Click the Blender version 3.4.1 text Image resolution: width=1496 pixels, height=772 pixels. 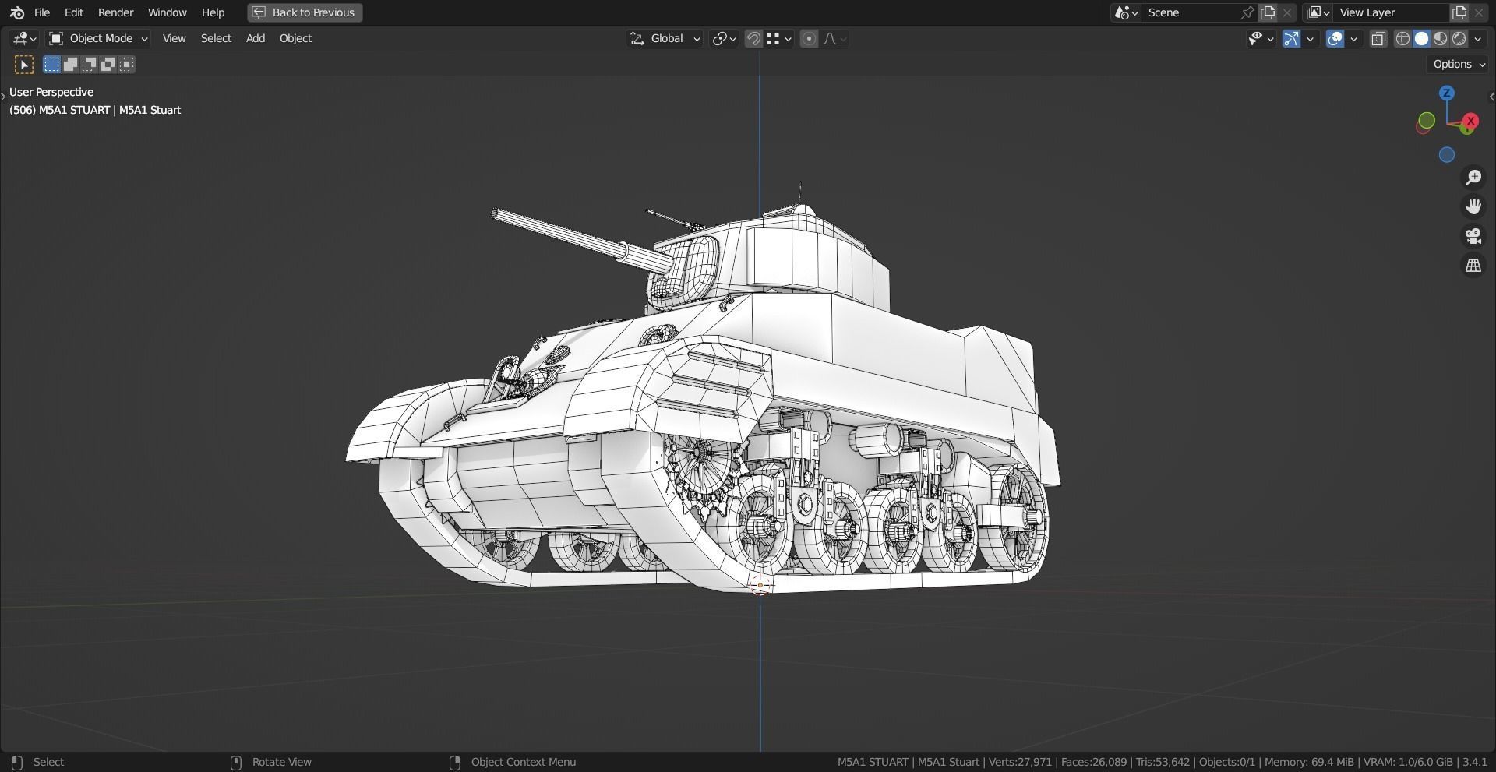[x=1475, y=762]
